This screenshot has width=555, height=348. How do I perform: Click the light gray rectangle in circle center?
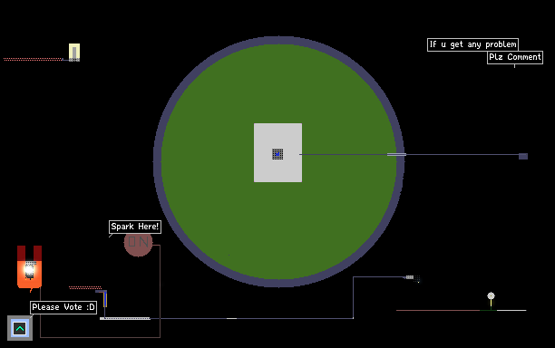coord(277,153)
